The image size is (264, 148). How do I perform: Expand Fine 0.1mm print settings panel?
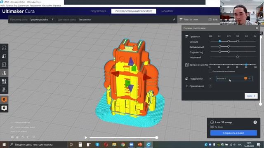tap(198, 19)
